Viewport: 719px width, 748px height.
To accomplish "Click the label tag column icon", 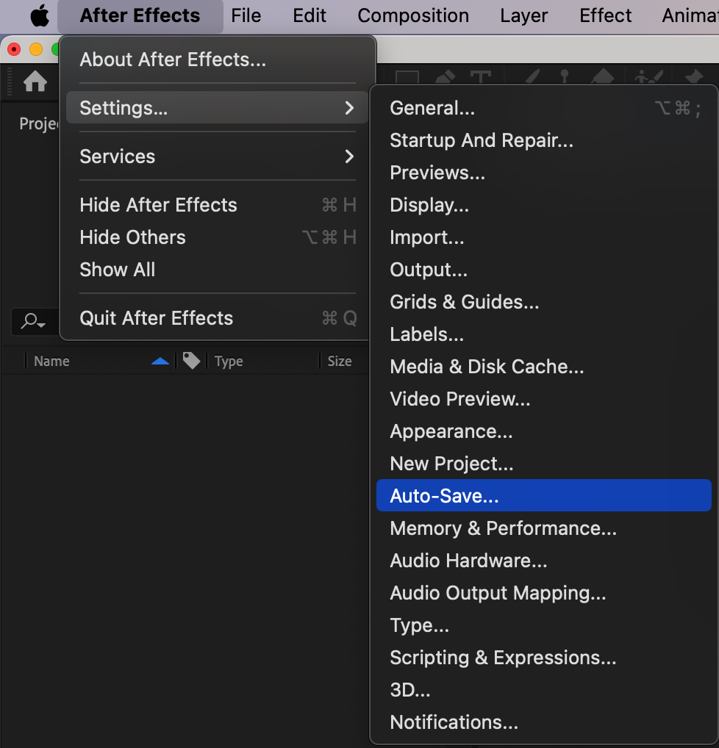I will 191,360.
